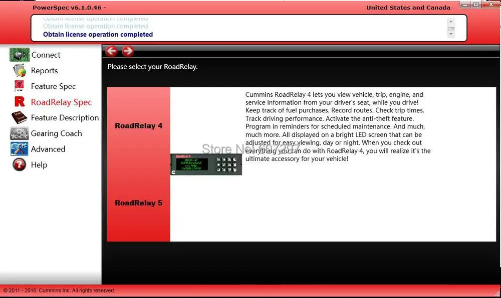Image resolution: width=501 pixels, height=298 pixels.
Task: Go back with the left arrow
Action: 112,51
